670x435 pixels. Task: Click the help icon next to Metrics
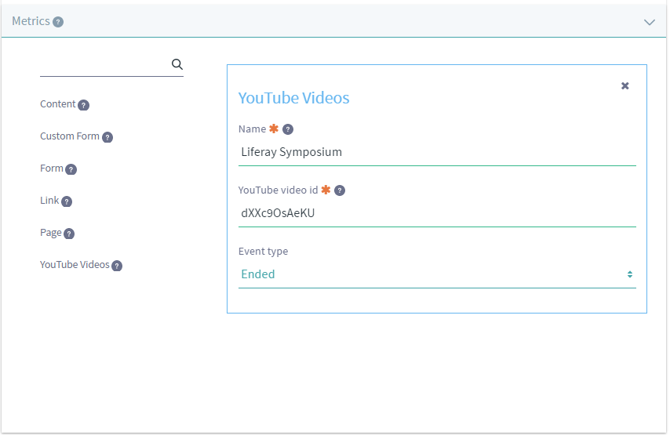pyautogui.click(x=58, y=22)
